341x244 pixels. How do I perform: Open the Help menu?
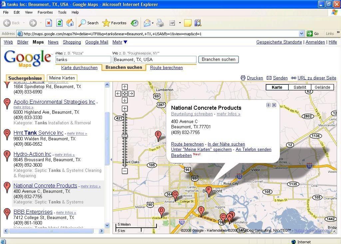pyautogui.click(x=75, y=12)
